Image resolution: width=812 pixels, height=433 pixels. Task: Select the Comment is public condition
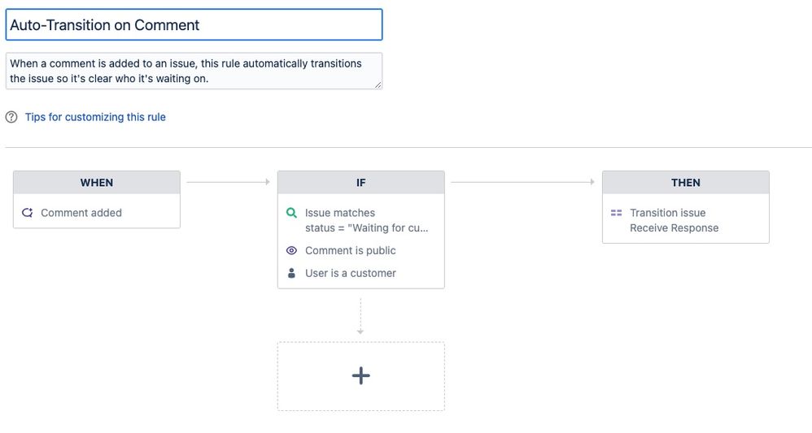[x=351, y=250]
